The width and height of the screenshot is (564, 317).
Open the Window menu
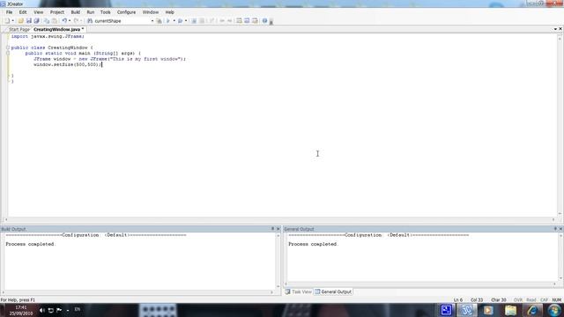151,12
